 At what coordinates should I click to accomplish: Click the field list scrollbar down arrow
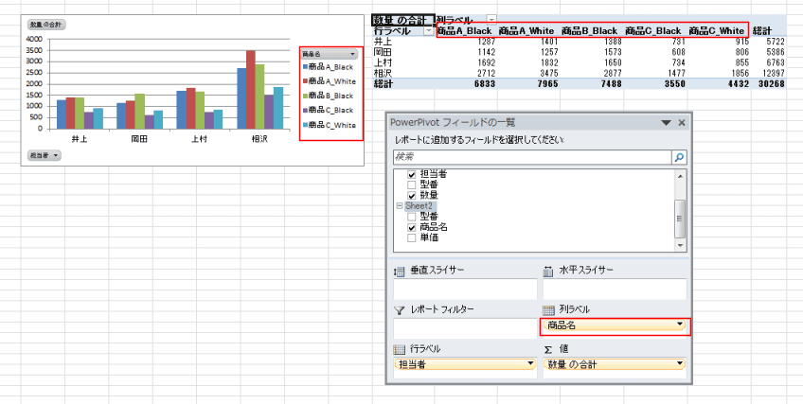pyautogui.click(x=680, y=246)
